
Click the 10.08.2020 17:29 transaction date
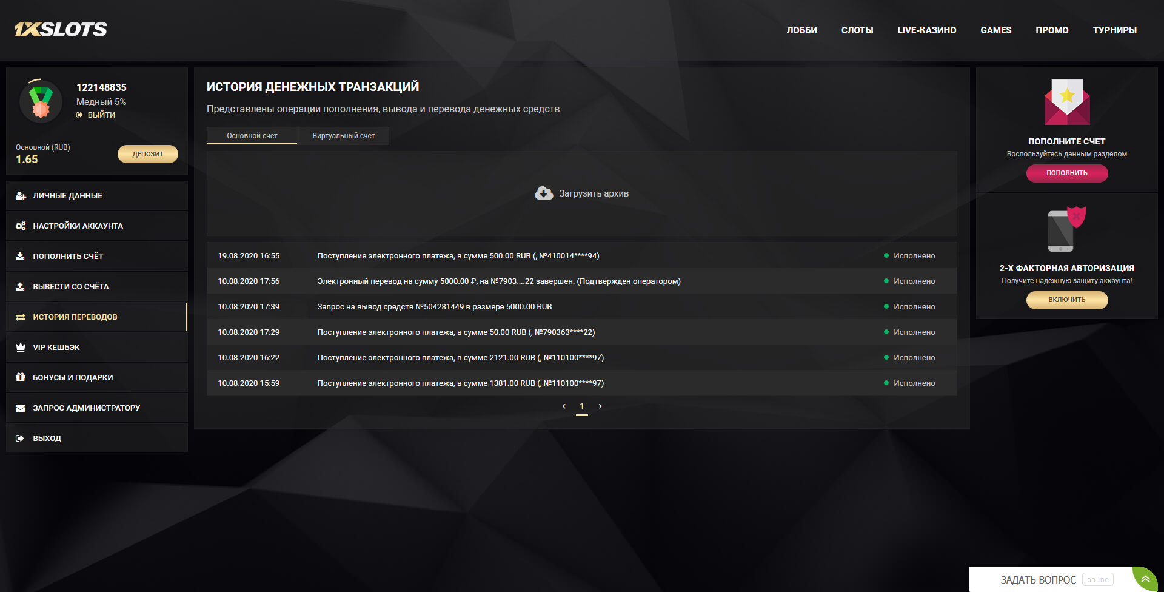point(249,332)
